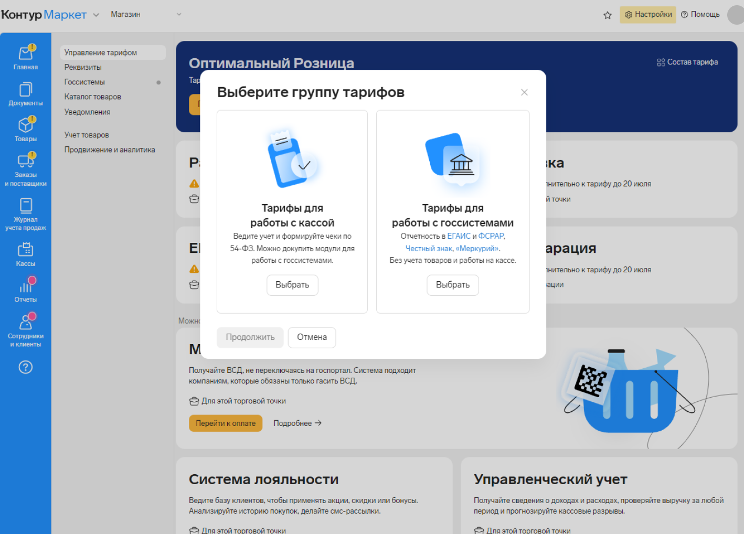Click the Управленческий учет heading
The height and width of the screenshot is (534, 744).
(x=550, y=479)
